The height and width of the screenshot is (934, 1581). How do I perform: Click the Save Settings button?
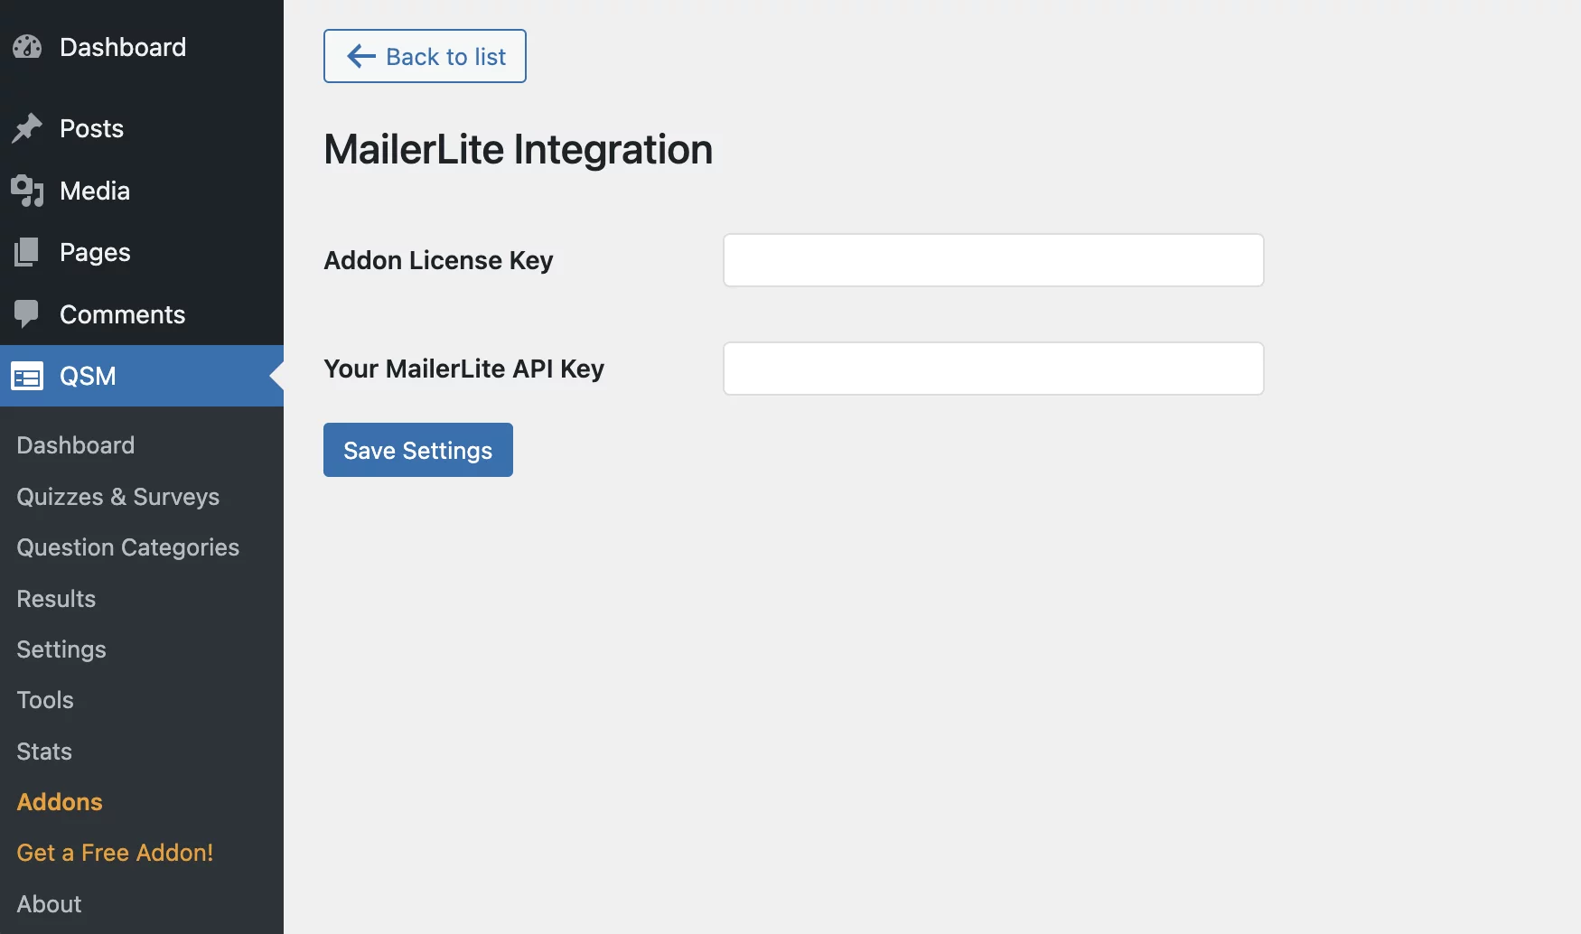[x=418, y=450]
